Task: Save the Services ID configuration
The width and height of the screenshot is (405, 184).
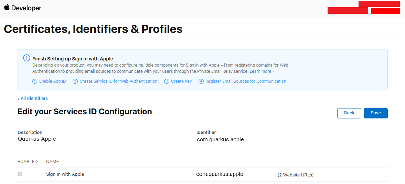Action: 375,113
